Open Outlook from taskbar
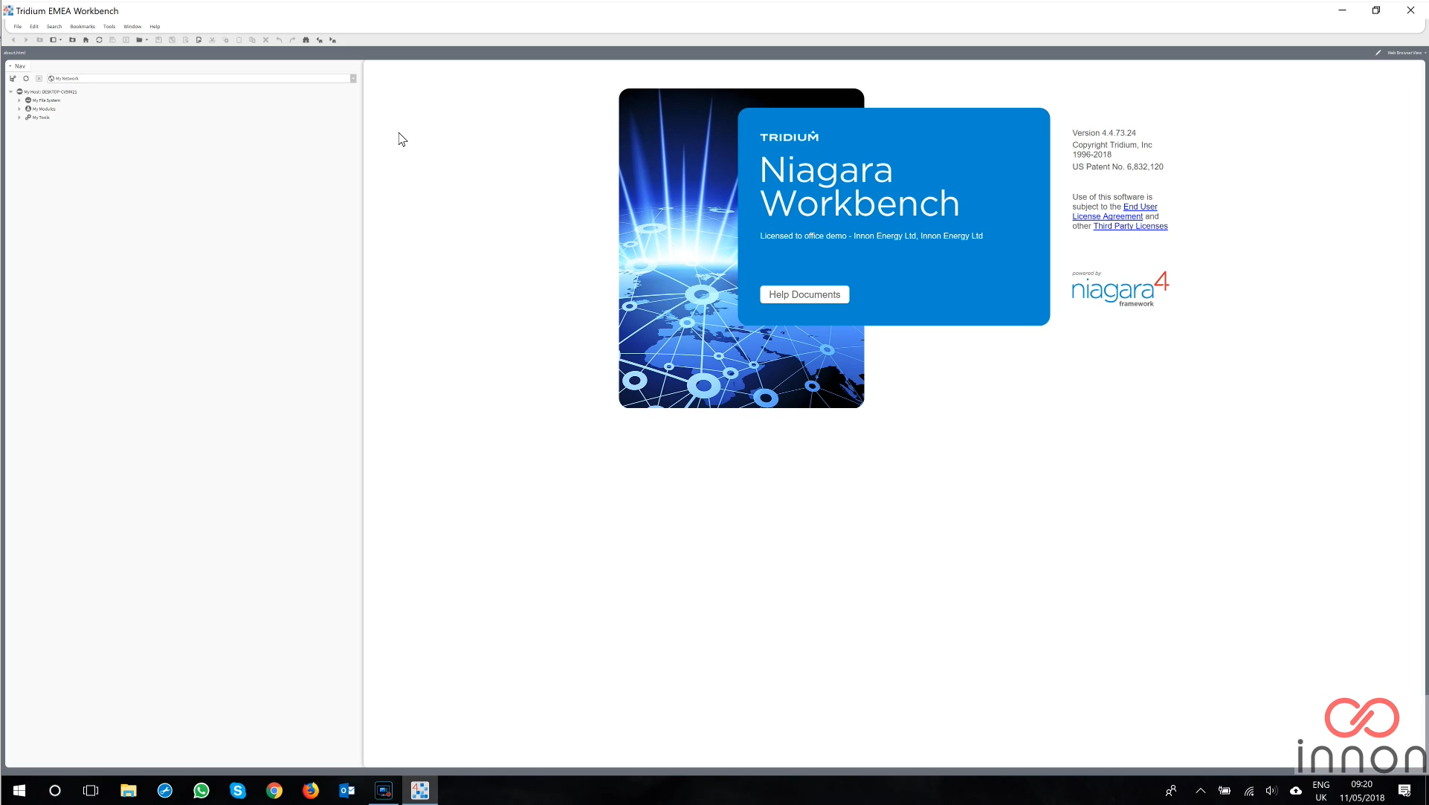1429x805 pixels. (x=347, y=790)
